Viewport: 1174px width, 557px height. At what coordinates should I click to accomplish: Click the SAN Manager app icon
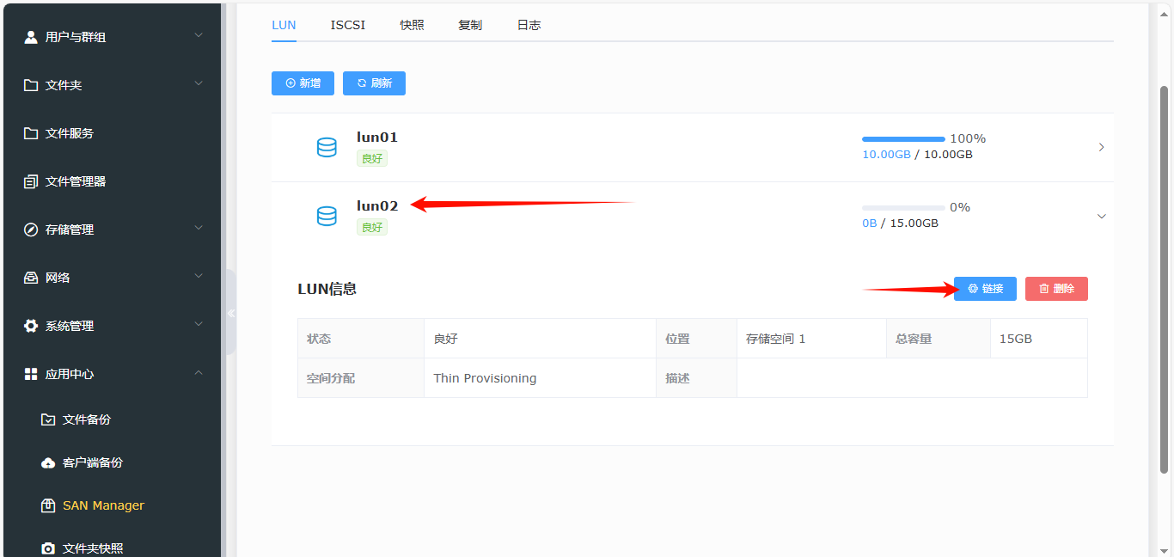(x=49, y=505)
